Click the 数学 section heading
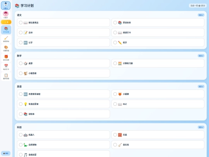209x157 pixels. [x=19, y=56]
